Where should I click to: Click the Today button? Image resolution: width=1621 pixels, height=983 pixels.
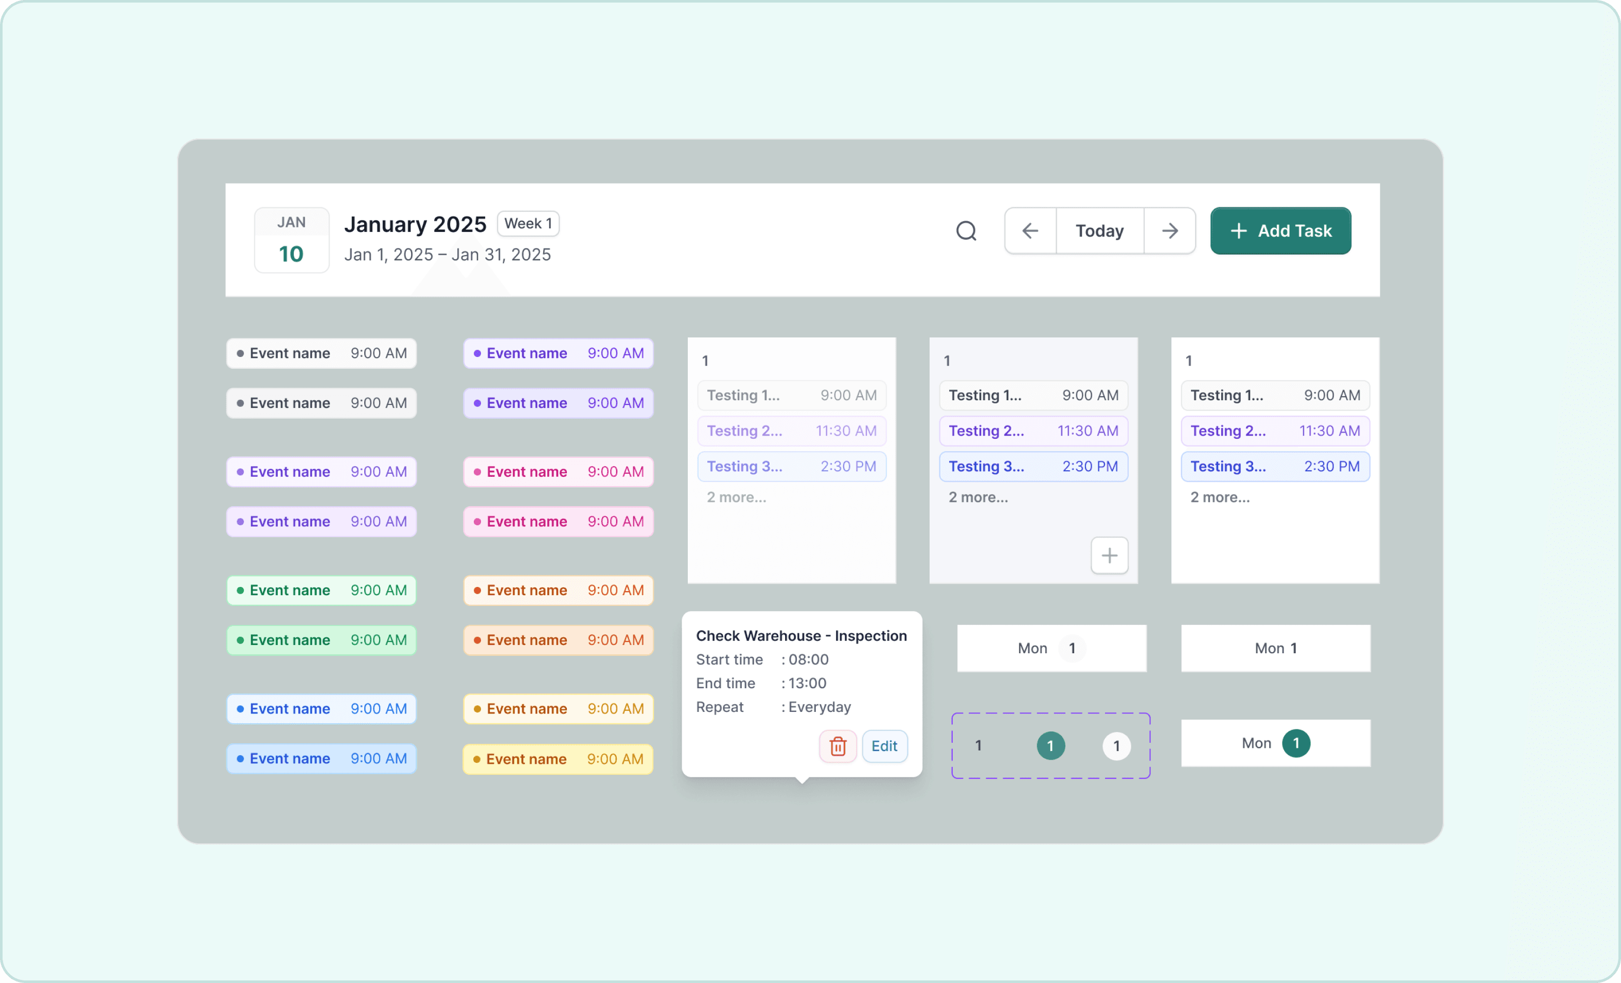[x=1099, y=231]
